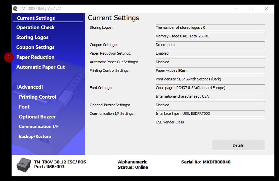Click the Memory usage 0 KB field

click(x=210, y=36)
